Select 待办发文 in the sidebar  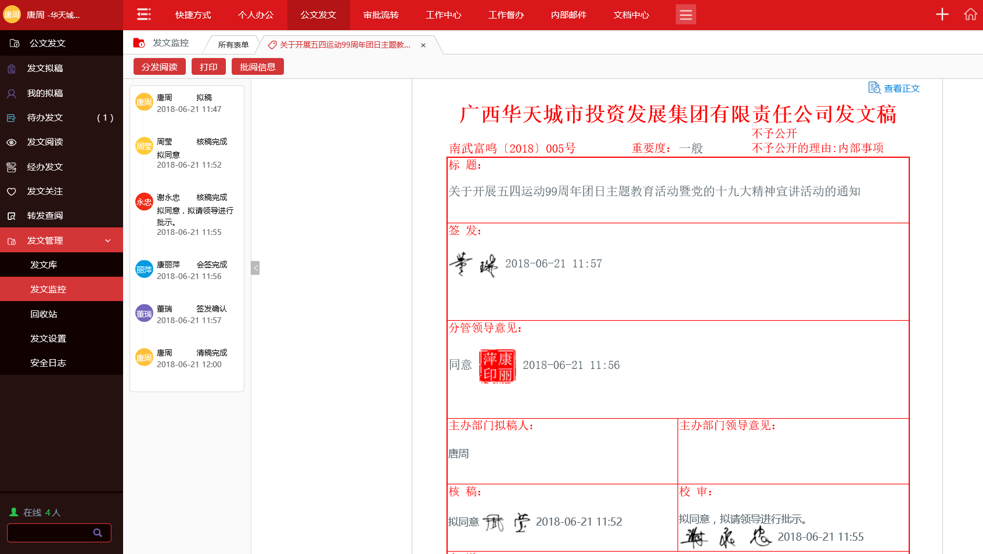point(45,118)
